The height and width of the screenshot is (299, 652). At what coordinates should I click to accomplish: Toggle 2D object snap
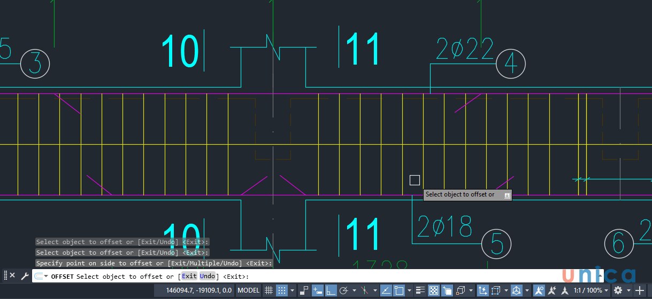(x=398, y=290)
